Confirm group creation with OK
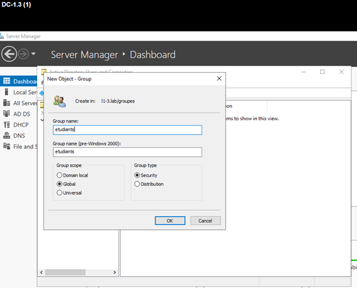The width and height of the screenshot is (357, 288). click(x=170, y=220)
